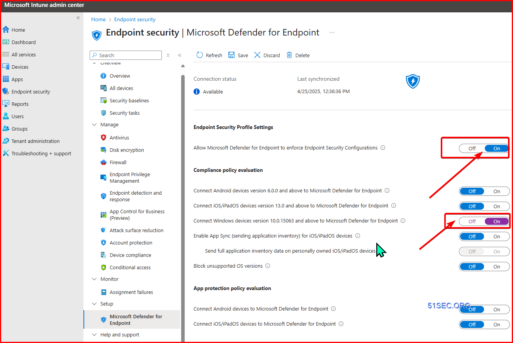513x343 pixels.
Task: Click the Home icon in left navigation
Action: coord(6,30)
